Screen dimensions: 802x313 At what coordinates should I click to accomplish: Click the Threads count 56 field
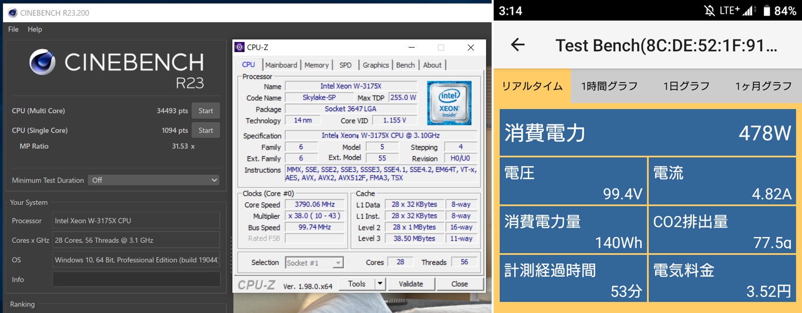[x=464, y=262]
